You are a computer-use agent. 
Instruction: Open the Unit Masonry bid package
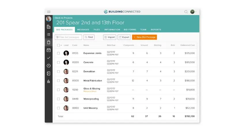click(90, 108)
